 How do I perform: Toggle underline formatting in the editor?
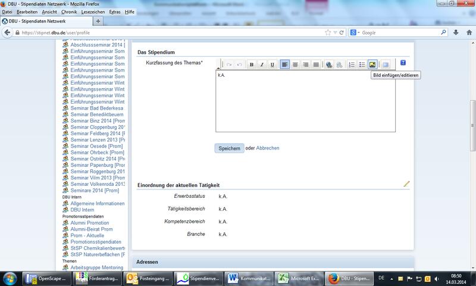272,64
